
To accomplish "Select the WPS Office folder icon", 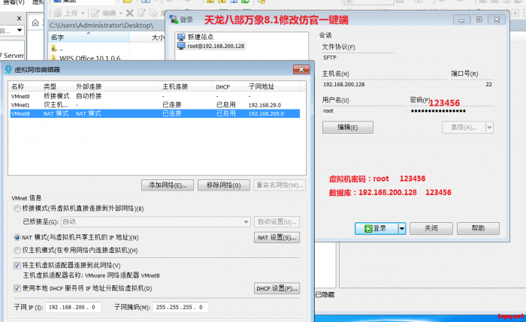I will click(x=53, y=59).
